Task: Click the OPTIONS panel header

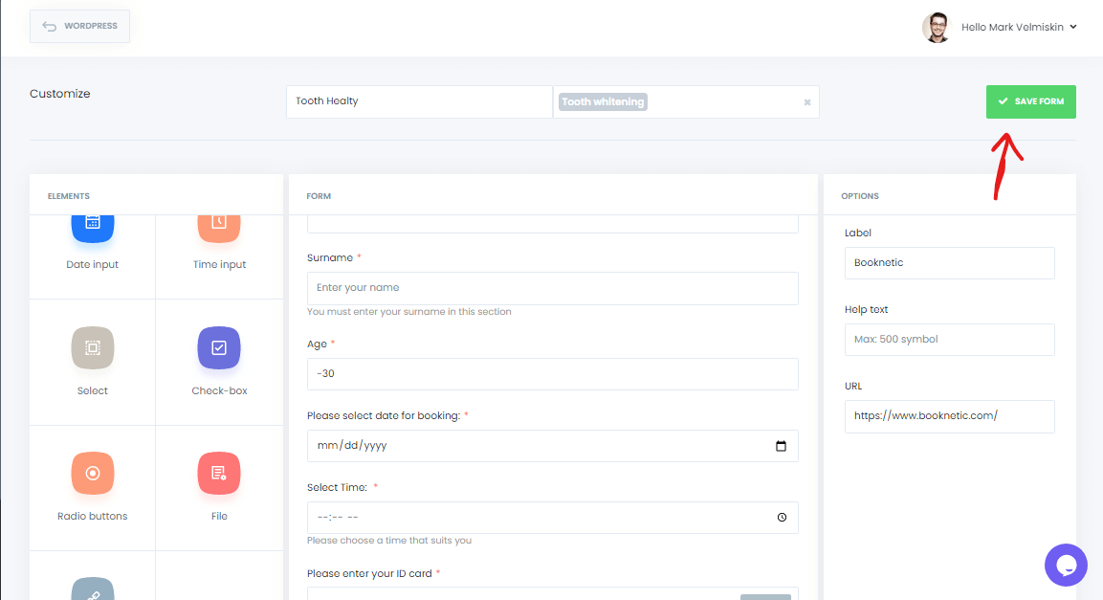Action: (x=860, y=196)
